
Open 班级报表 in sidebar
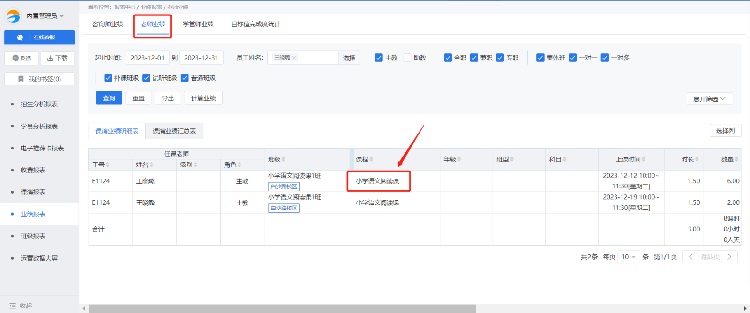pos(33,236)
